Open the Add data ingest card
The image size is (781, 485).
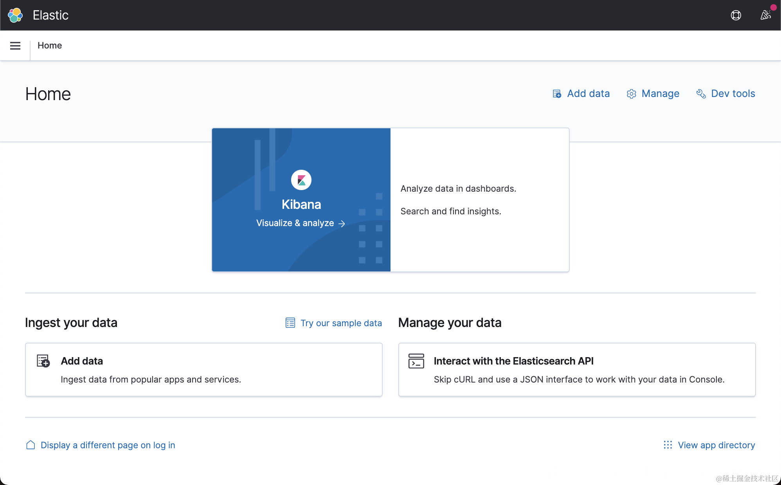203,370
